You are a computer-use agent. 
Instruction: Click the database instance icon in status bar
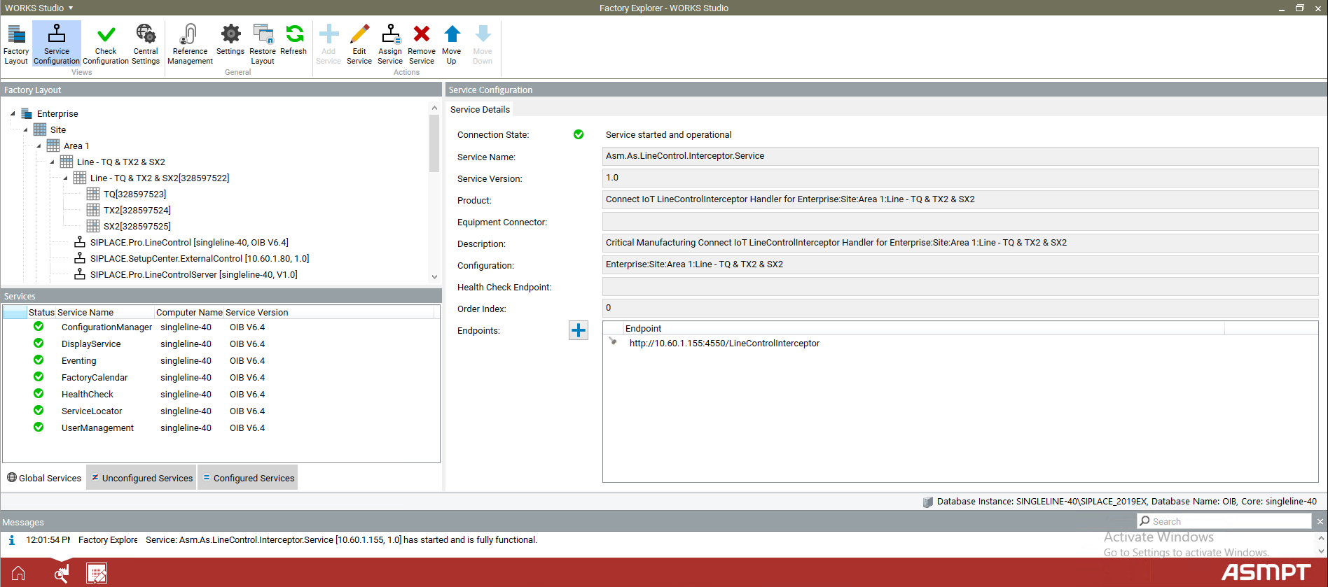(x=928, y=502)
